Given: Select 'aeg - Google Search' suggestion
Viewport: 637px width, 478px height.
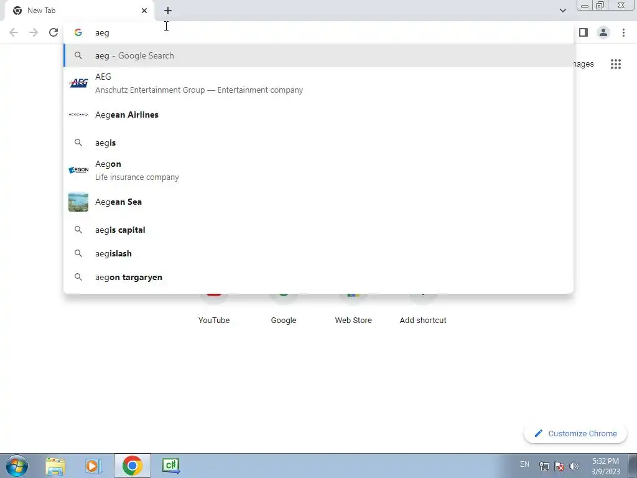Looking at the screenshot, I should [x=318, y=55].
